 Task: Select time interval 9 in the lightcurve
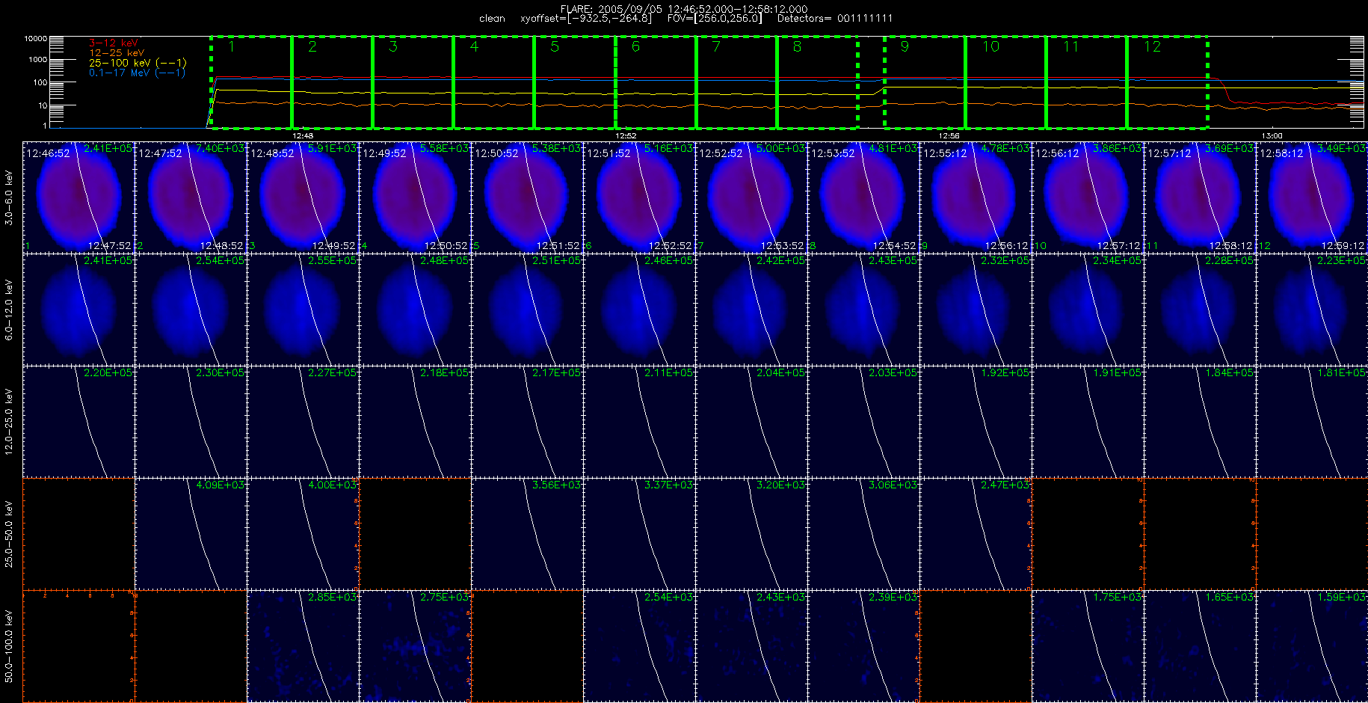[x=925, y=82]
